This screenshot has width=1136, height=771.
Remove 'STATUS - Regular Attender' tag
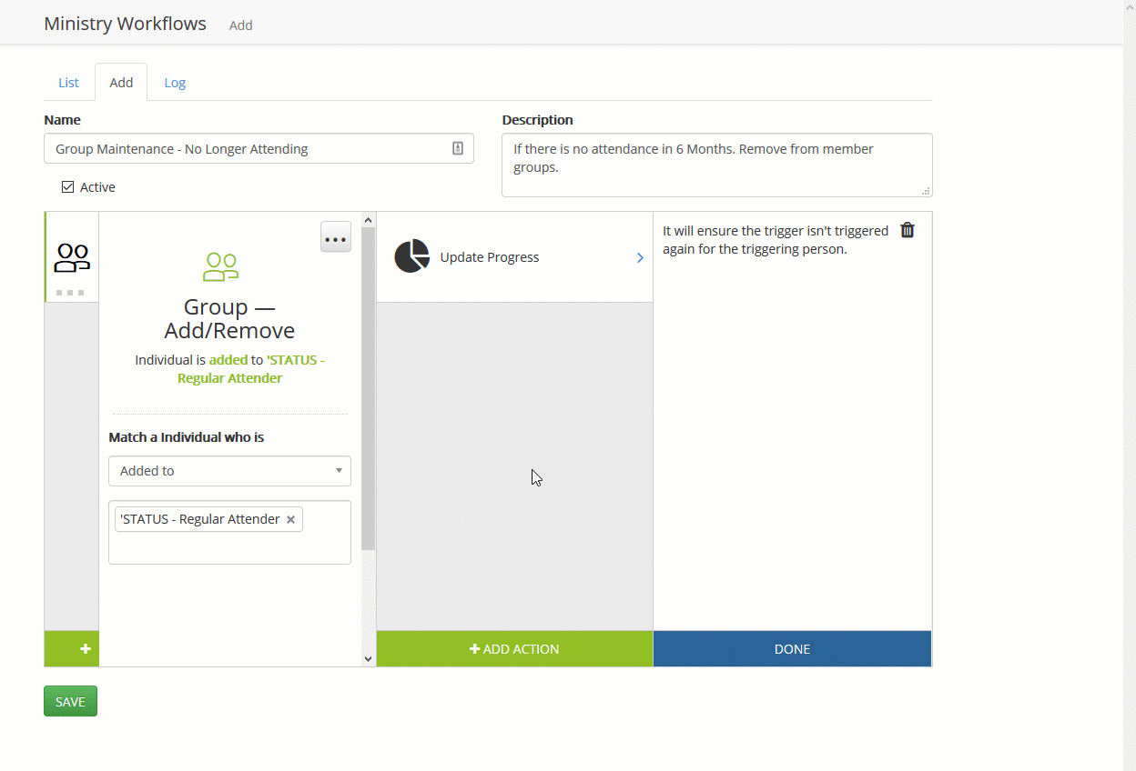tap(291, 519)
